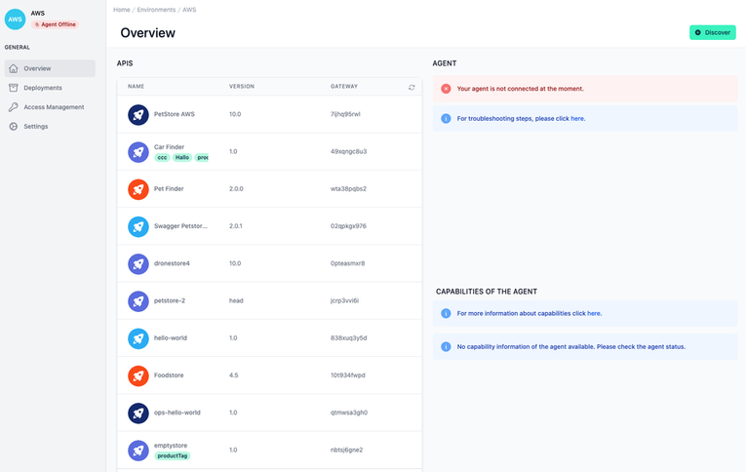Screen dimensions: 746x472
Task: Click the refresh icon in APIs table header
Action: coord(412,87)
